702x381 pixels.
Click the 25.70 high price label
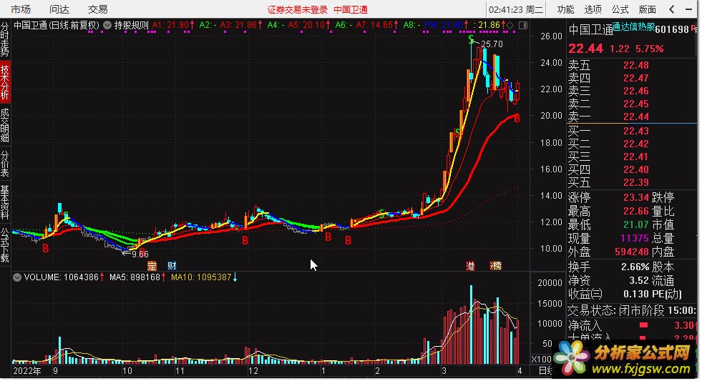coord(492,44)
